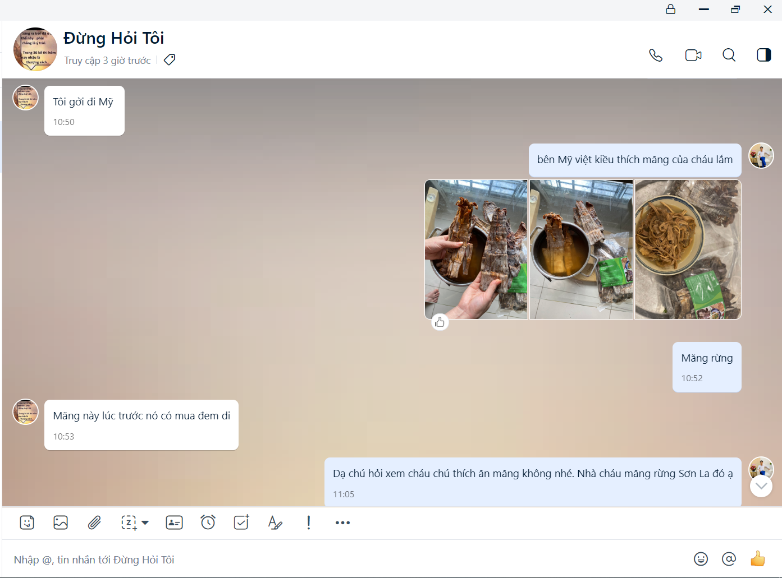Start a voice call with Đừng Hỏi Tôi
Screen dimensions: 782x578
(x=656, y=55)
